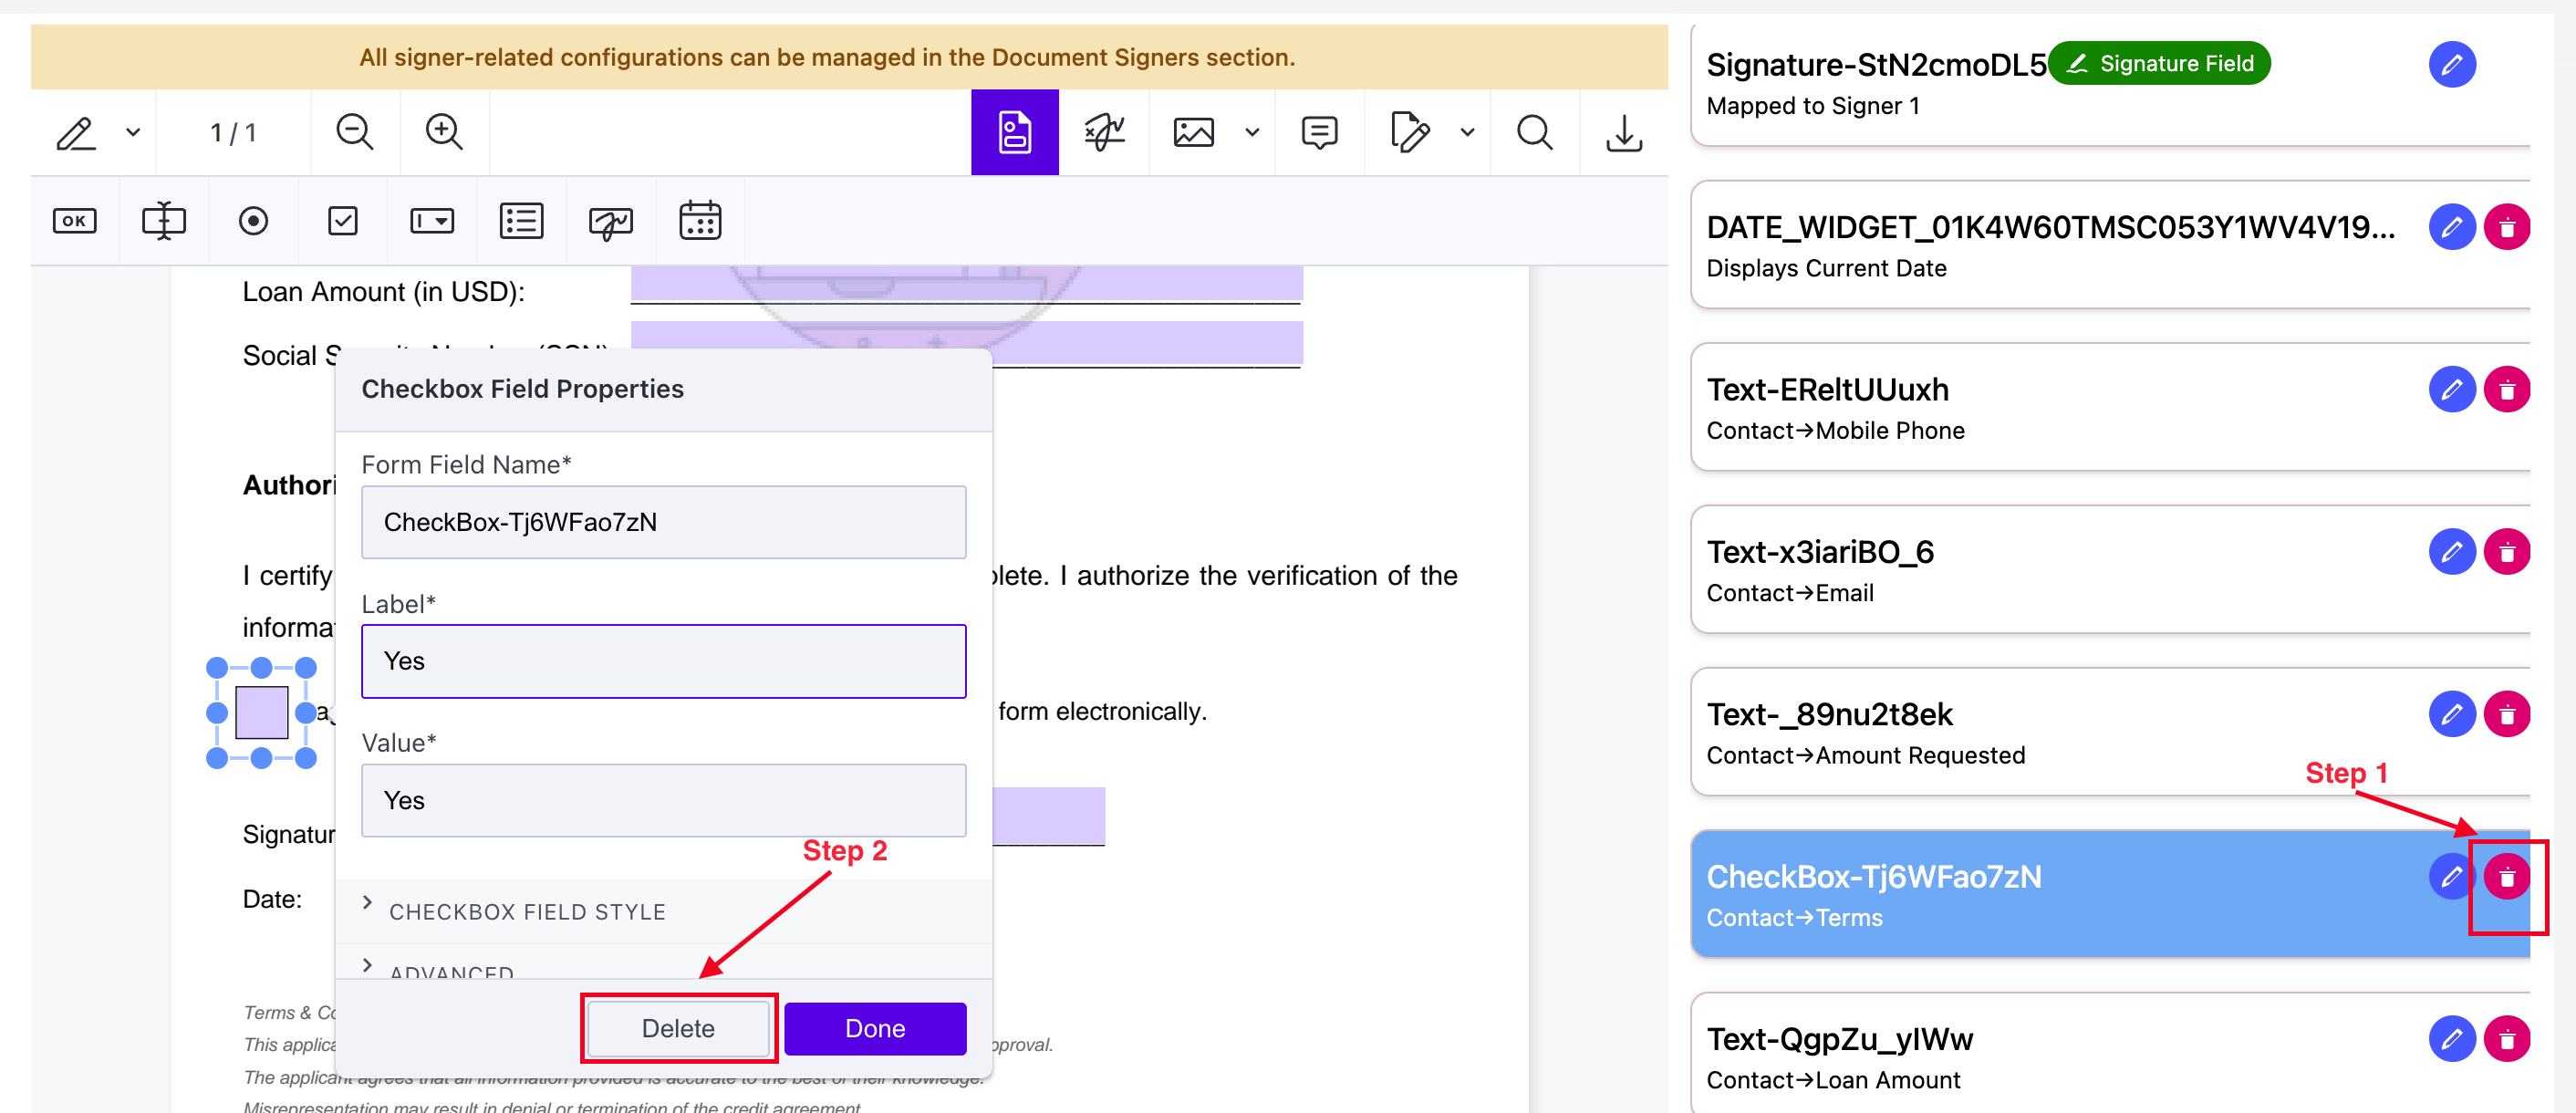2576x1113 pixels.
Task: Focus the Label input field
Action: click(x=663, y=661)
